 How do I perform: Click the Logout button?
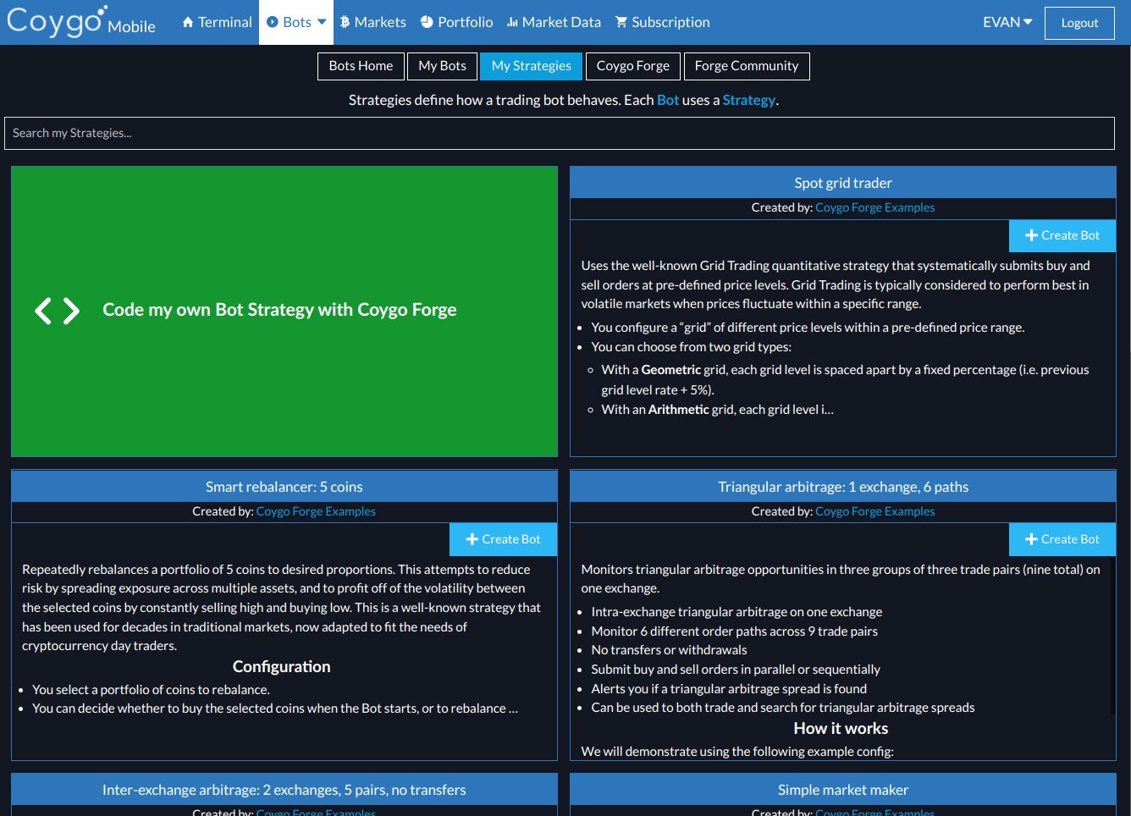tap(1079, 23)
